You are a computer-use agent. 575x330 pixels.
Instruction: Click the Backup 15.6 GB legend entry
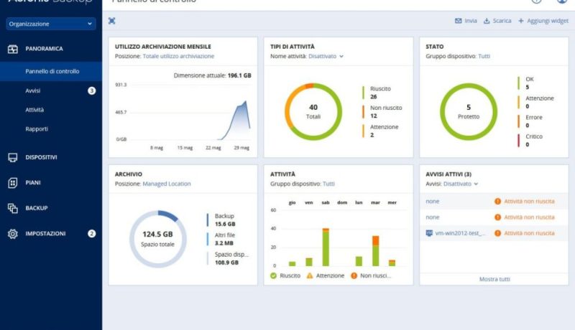(221, 220)
